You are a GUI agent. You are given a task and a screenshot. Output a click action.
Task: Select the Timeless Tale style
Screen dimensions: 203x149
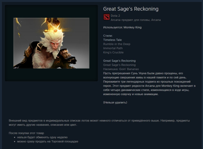(112, 40)
